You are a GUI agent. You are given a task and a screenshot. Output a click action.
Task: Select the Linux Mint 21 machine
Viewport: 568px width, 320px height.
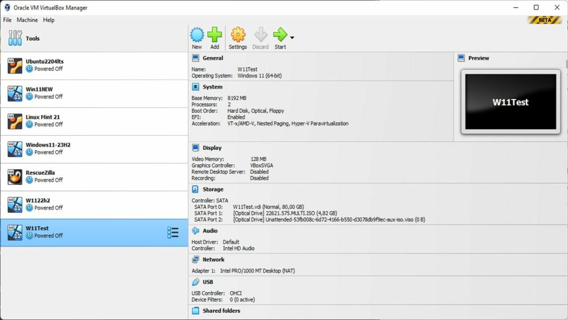(x=94, y=121)
